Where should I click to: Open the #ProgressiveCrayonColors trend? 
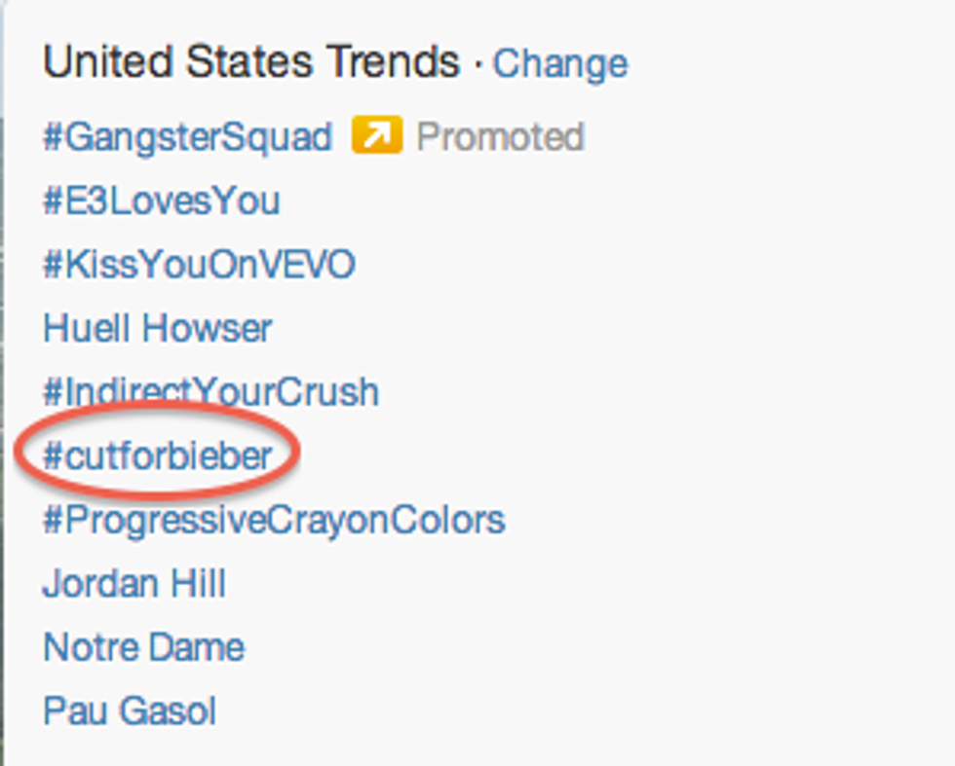(x=274, y=520)
